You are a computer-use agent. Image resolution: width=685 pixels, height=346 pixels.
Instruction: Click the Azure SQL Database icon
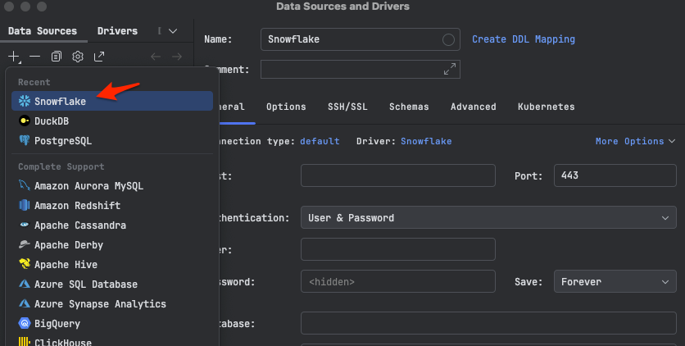tap(25, 284)
